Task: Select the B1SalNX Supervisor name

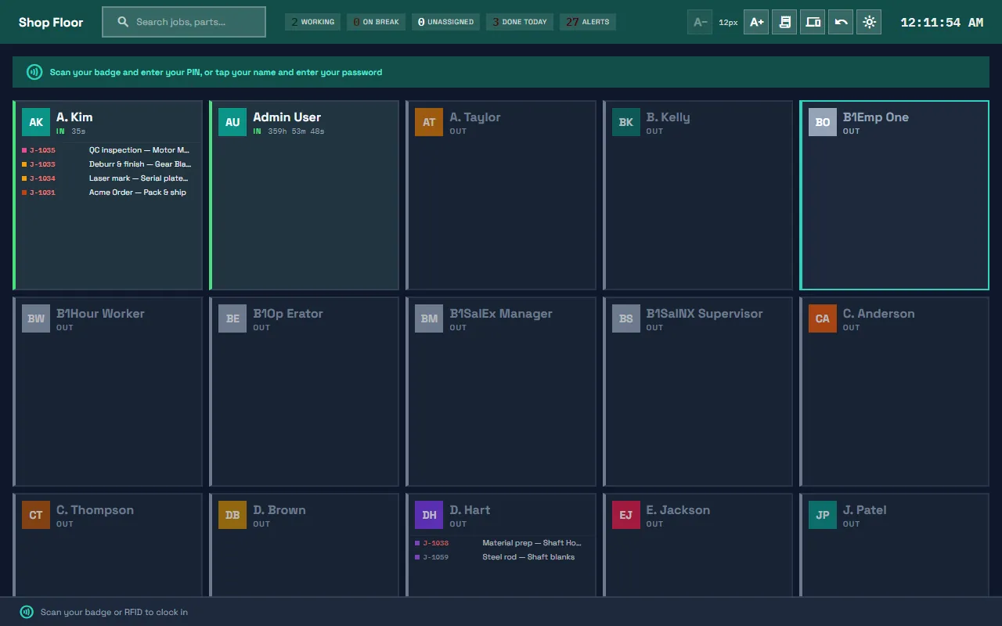Action: [704, 314]
